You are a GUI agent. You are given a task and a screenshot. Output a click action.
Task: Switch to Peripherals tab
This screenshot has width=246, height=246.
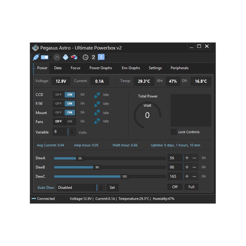[180, 68]
